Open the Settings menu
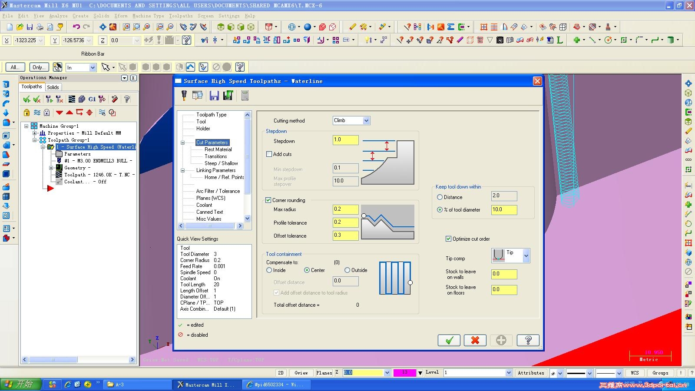This screenshot has width=695, height=391. point(229,16)
